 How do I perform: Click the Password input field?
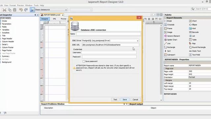pyautogui.click(x=109, y=57)
